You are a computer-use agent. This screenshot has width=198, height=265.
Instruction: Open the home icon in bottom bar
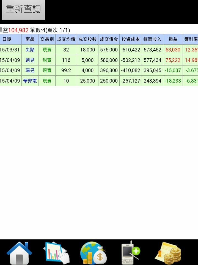[19, 253]
